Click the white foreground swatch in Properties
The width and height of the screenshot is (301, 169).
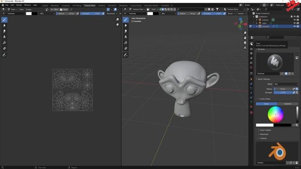pos(264,125)
